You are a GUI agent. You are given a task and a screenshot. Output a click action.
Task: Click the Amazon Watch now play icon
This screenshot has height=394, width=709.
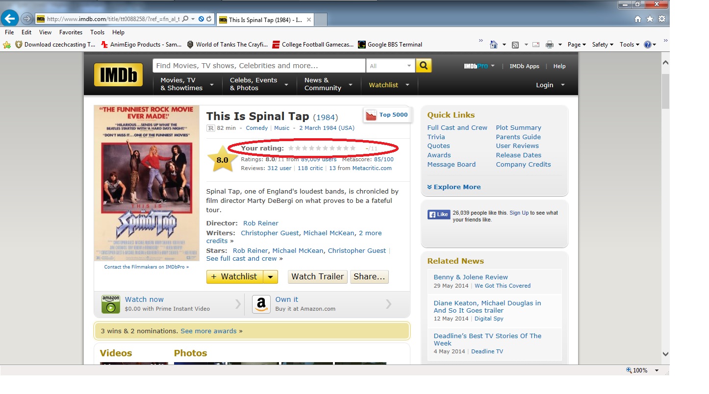pyautogui.click(x=111, y=304)
